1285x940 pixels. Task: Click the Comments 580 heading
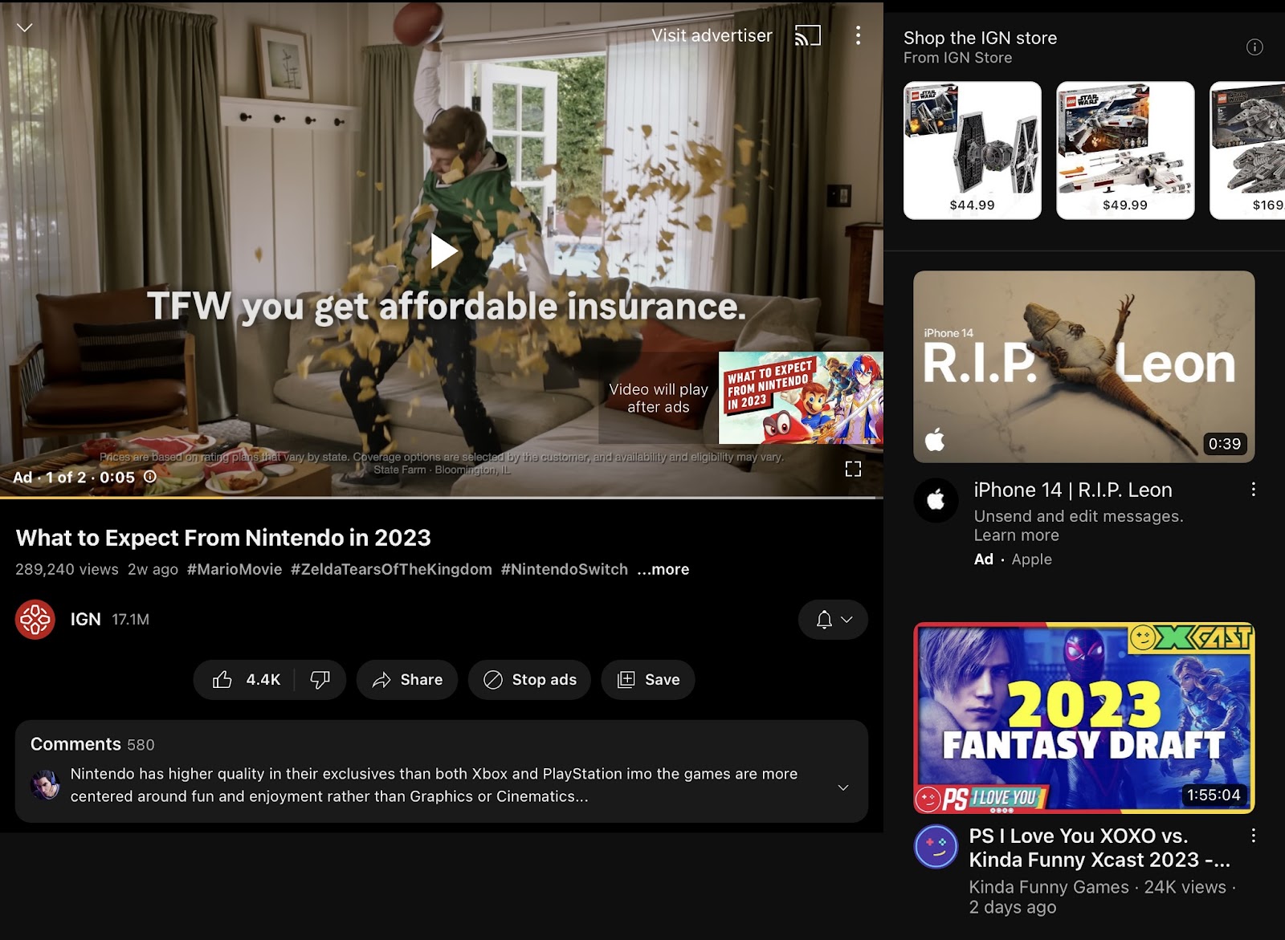(x=92, y=744)
